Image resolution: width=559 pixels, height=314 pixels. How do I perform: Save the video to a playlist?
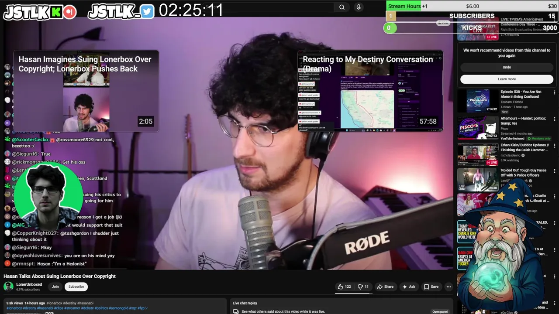click(431, 287)
